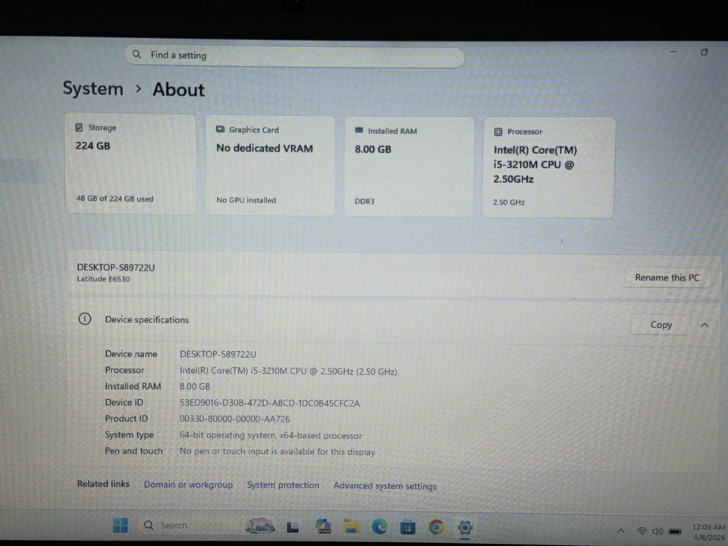Click the Latitude E6530 model text
The image size is (728, 546).
pos(103,279)
